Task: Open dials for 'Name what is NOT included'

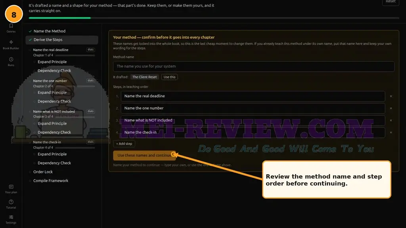Action: (91, 111)
